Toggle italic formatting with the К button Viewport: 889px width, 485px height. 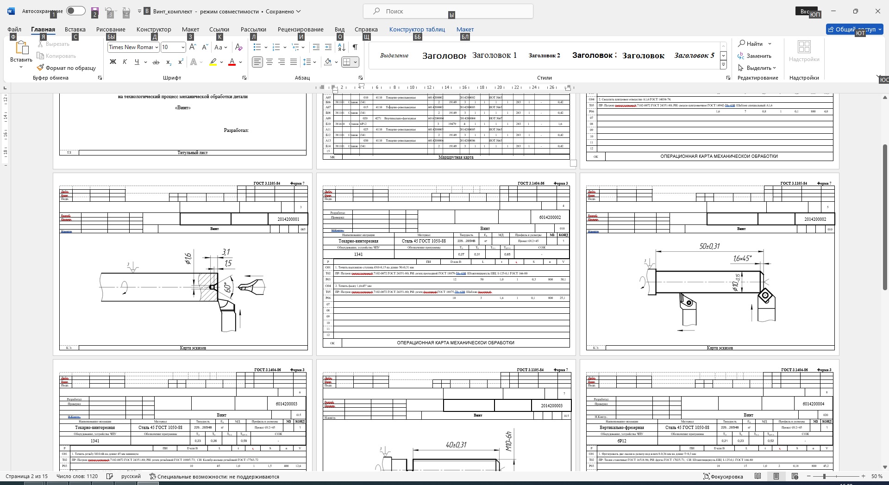click(125, 62)
